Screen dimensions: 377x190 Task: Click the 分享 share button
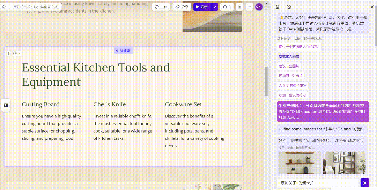click(182, 7)
